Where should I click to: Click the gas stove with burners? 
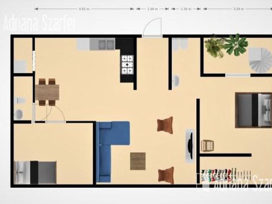(x=128, y=64)
